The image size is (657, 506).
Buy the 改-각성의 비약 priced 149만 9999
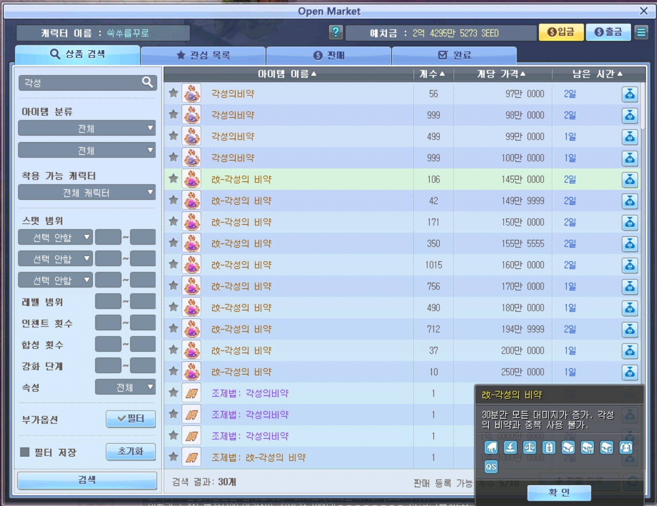[629, 201]
